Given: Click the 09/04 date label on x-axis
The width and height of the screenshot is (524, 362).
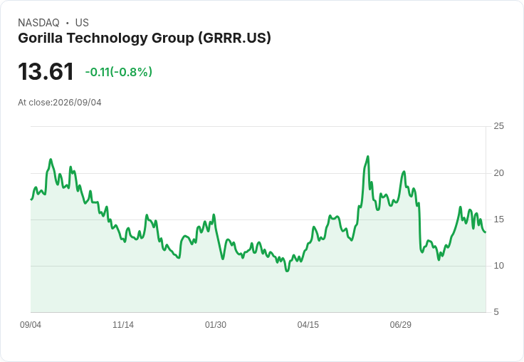Looking at the screenshot, I should click(31, 324).
